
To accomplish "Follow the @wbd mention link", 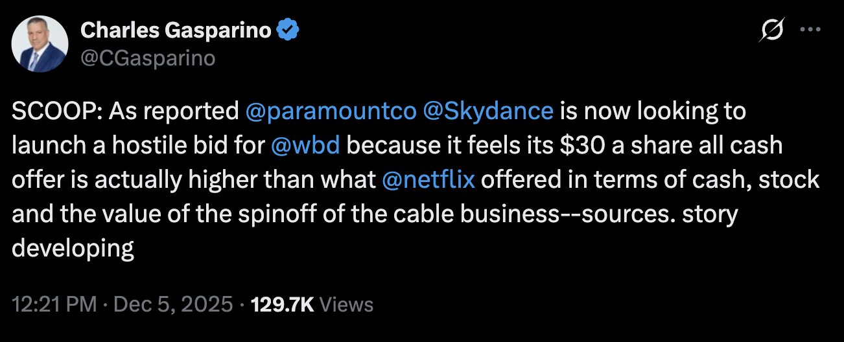I will pos(305,146).
